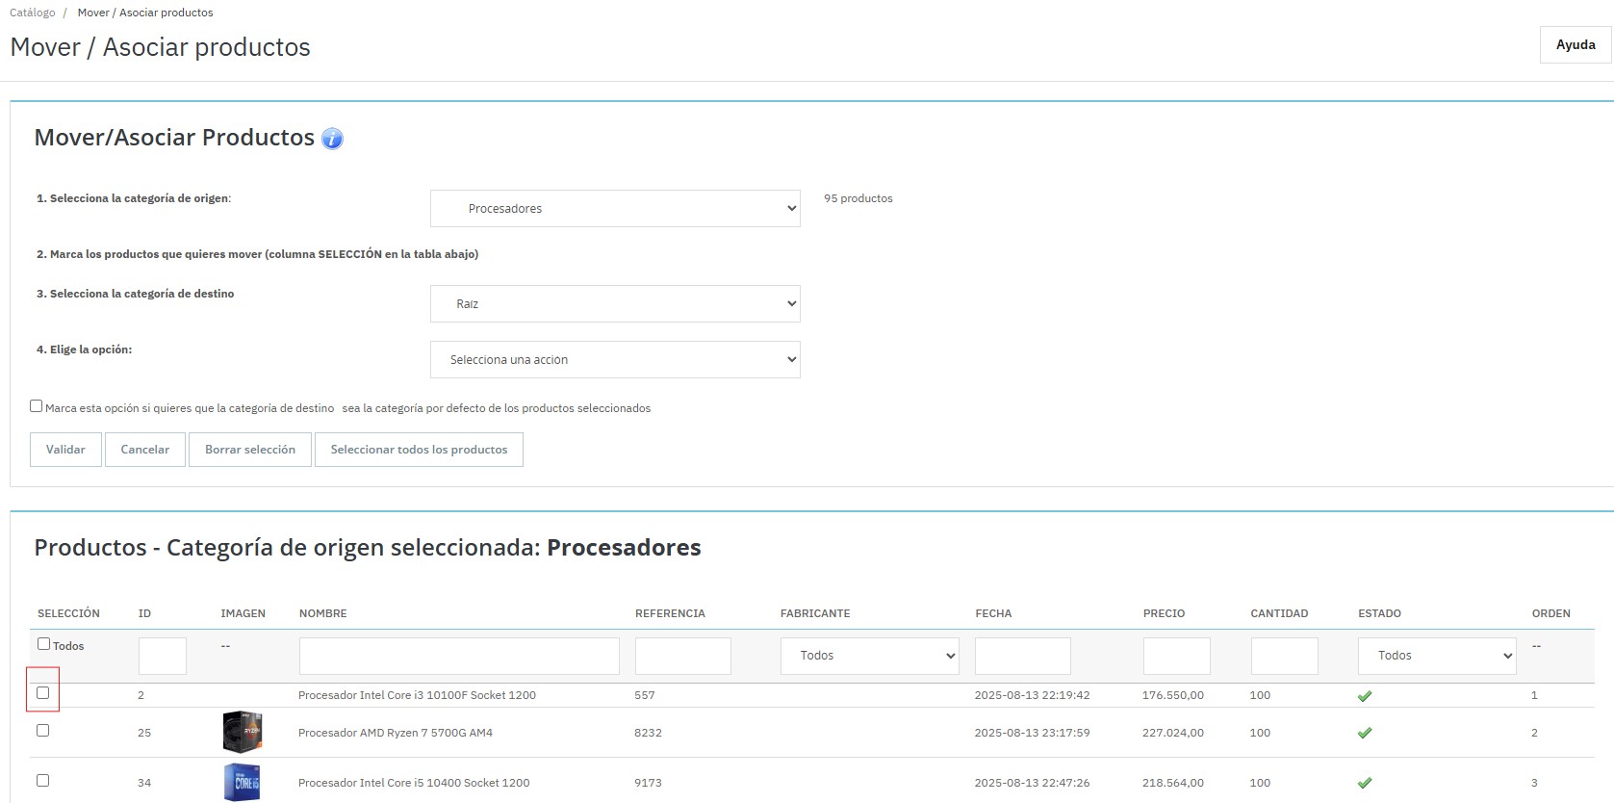Check the 'Todos' select-all checkbox
This screenshot has height=803, width=1614.
coord(43,644)
